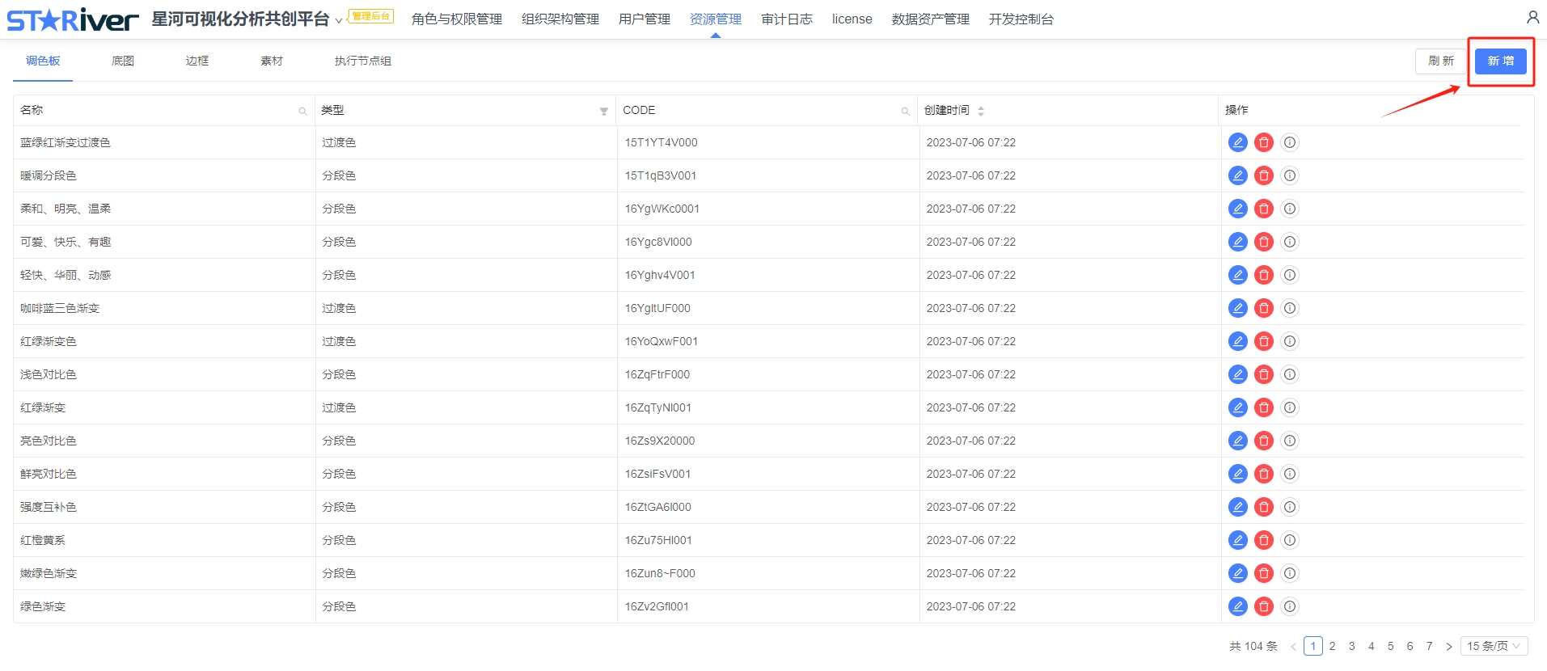Sort table by 创建时间 column
Viewport: 1547px width, 671px height.
tap(980, 111)
